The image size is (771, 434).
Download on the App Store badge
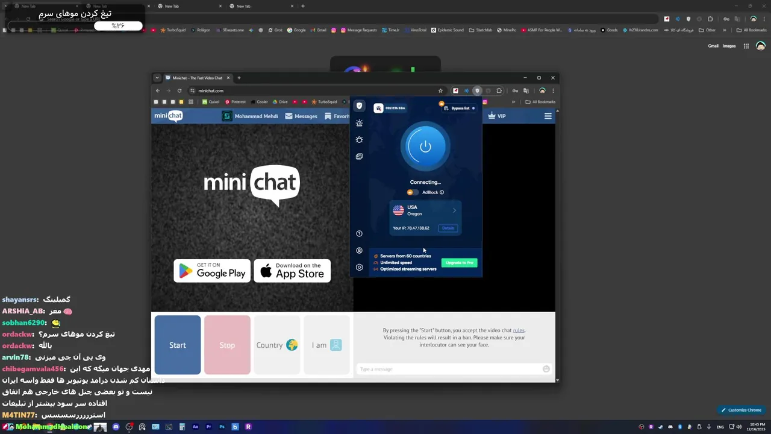292,271
